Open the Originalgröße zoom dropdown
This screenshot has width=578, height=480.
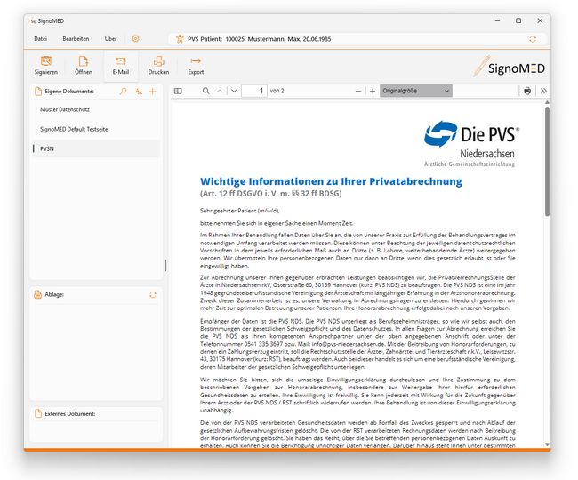pos(416,91)
